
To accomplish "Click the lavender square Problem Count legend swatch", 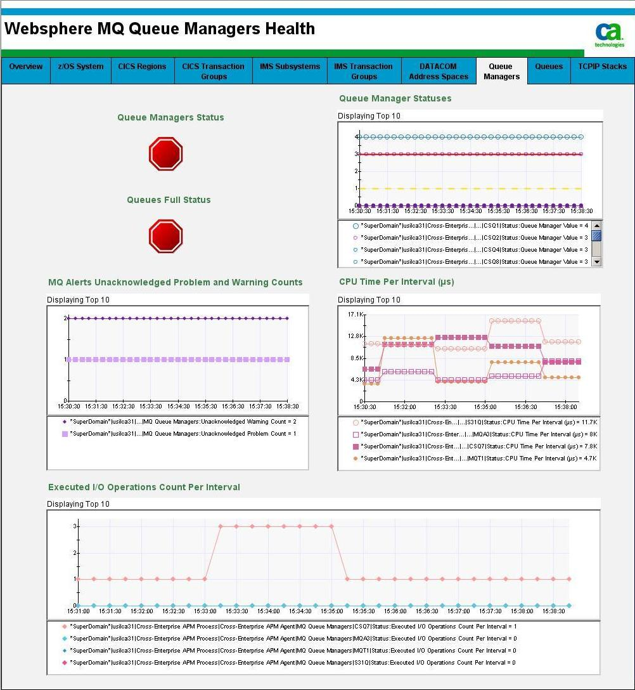I will [65, 434].
